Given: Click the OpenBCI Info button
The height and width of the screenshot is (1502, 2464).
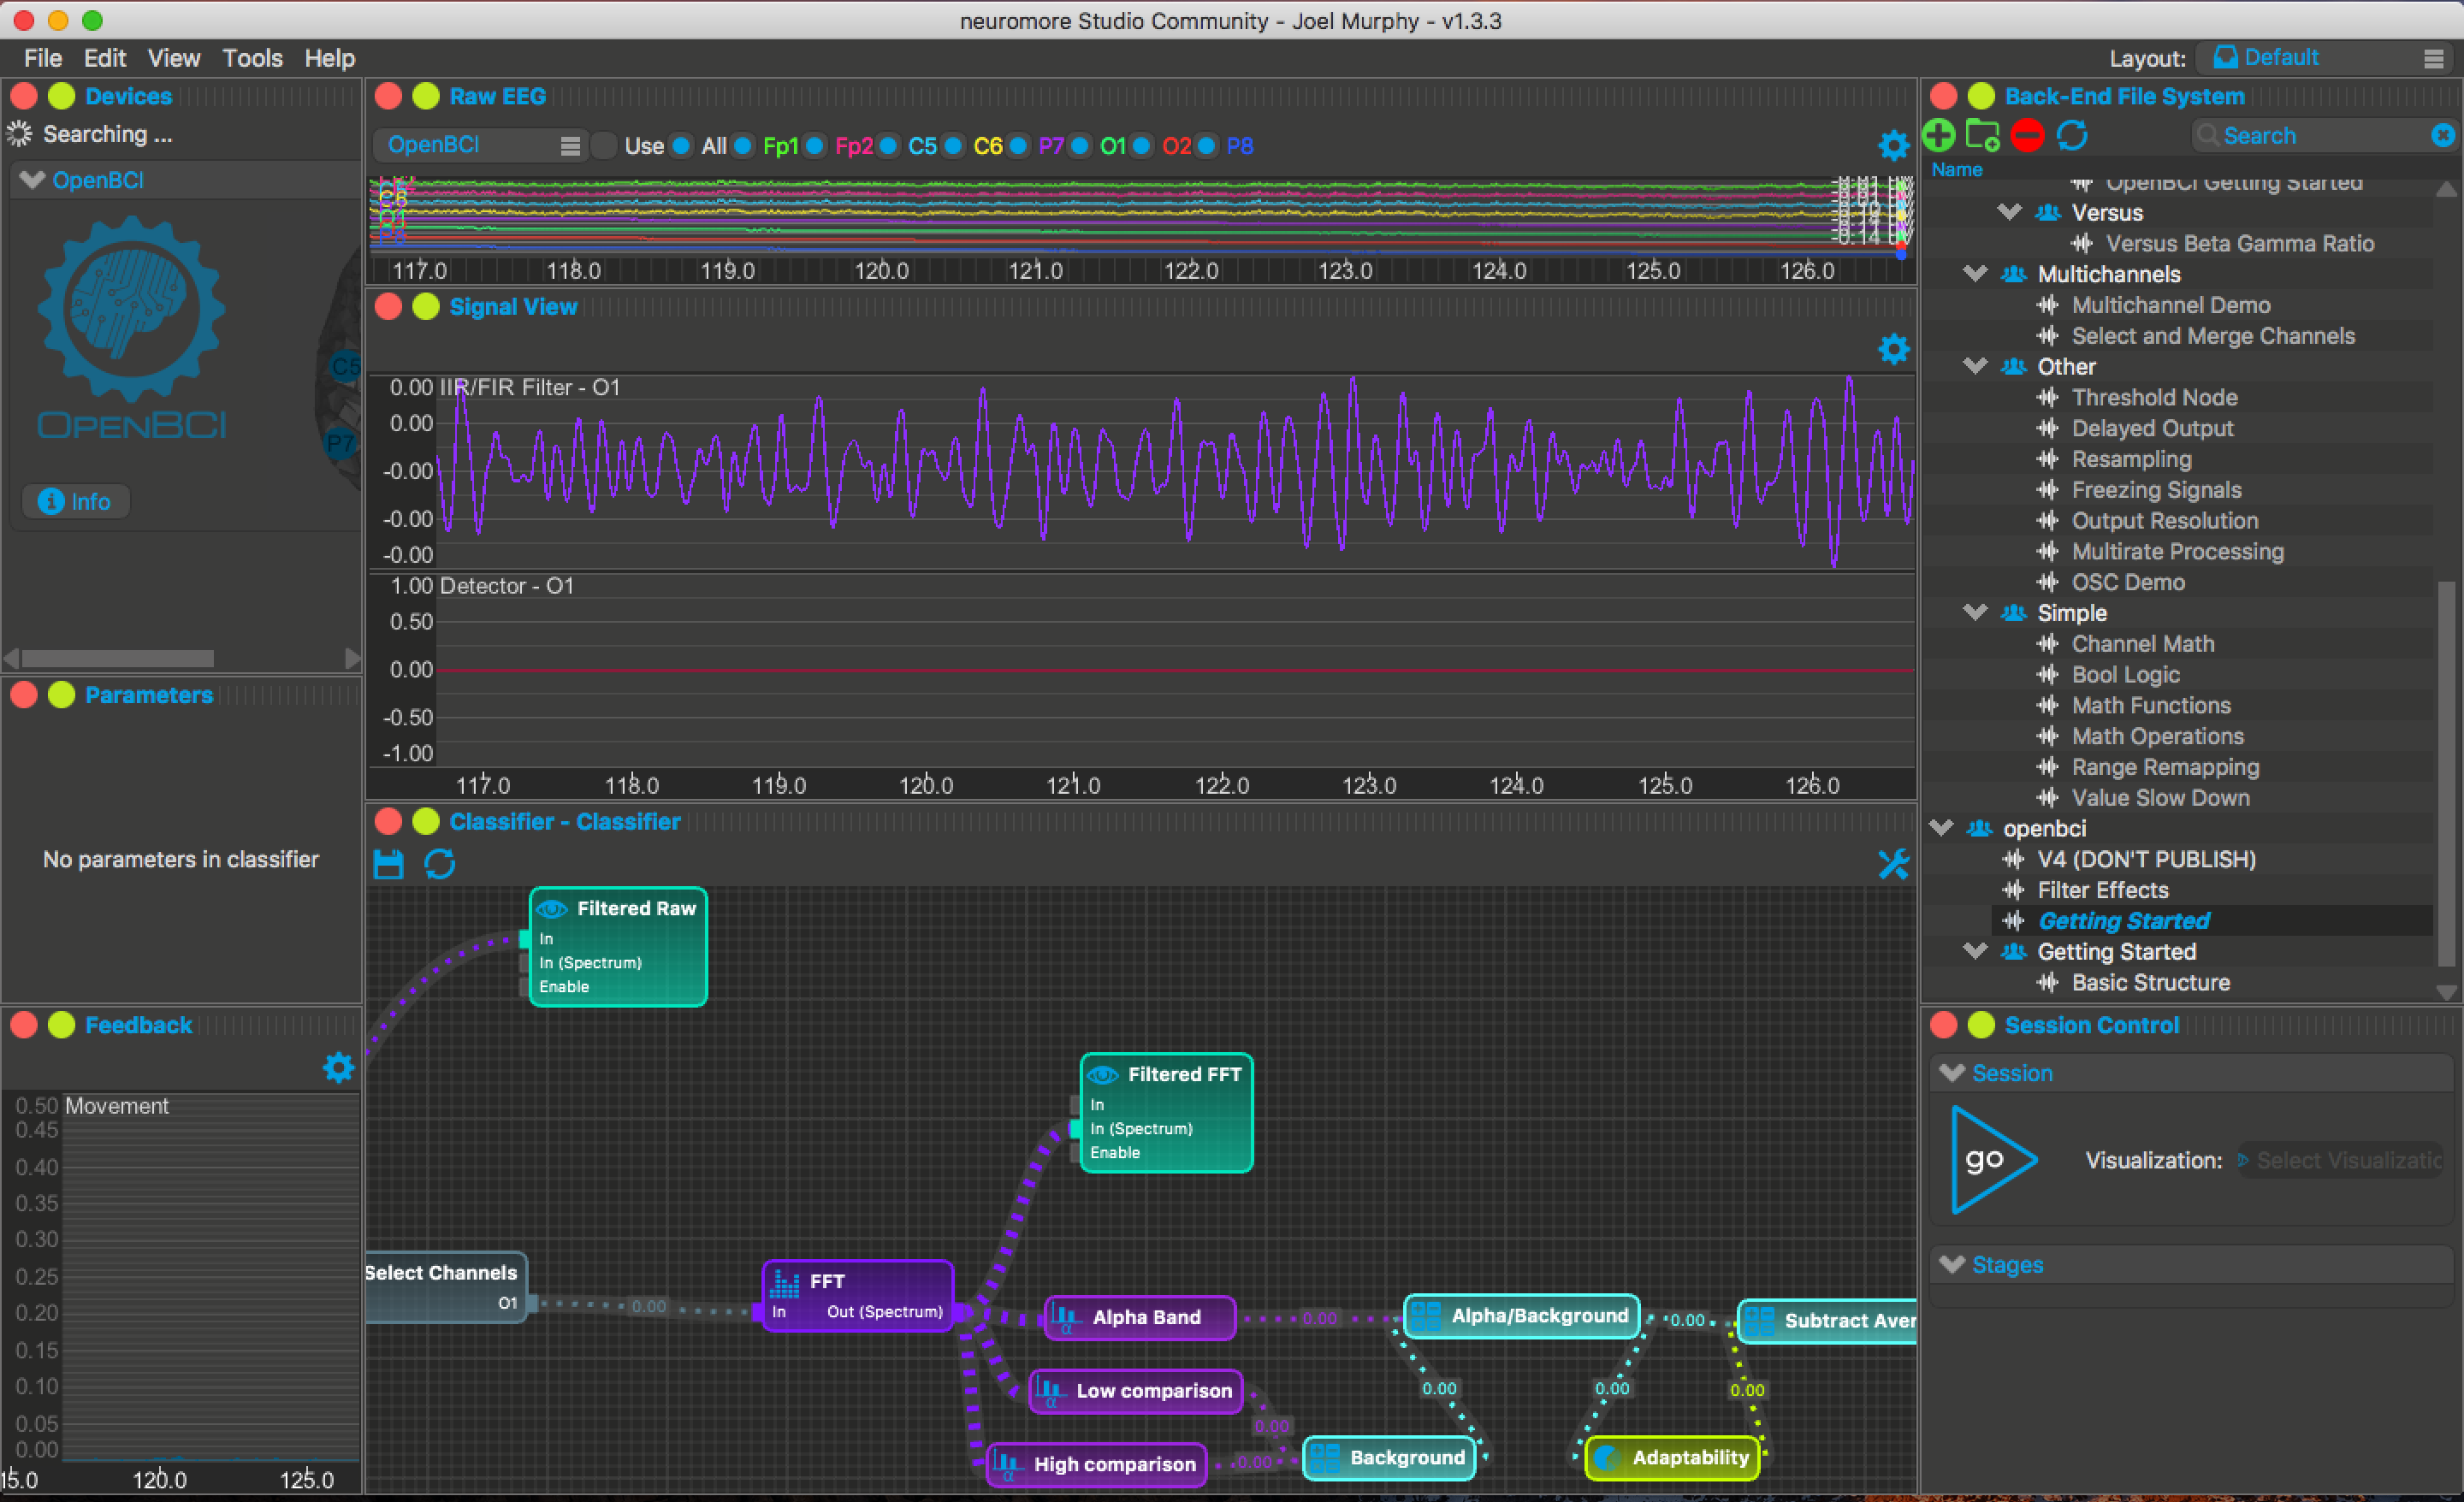Looking at the screenshot, I should click(75, 502).
